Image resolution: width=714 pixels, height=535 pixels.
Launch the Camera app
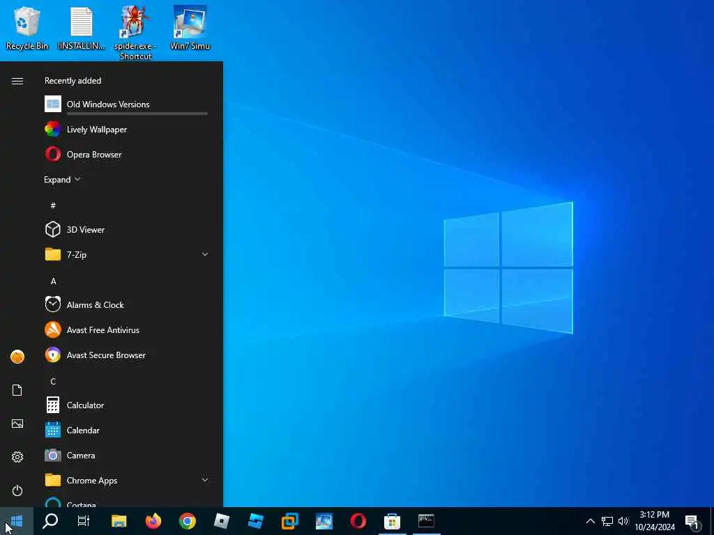[x=126, y=455]
